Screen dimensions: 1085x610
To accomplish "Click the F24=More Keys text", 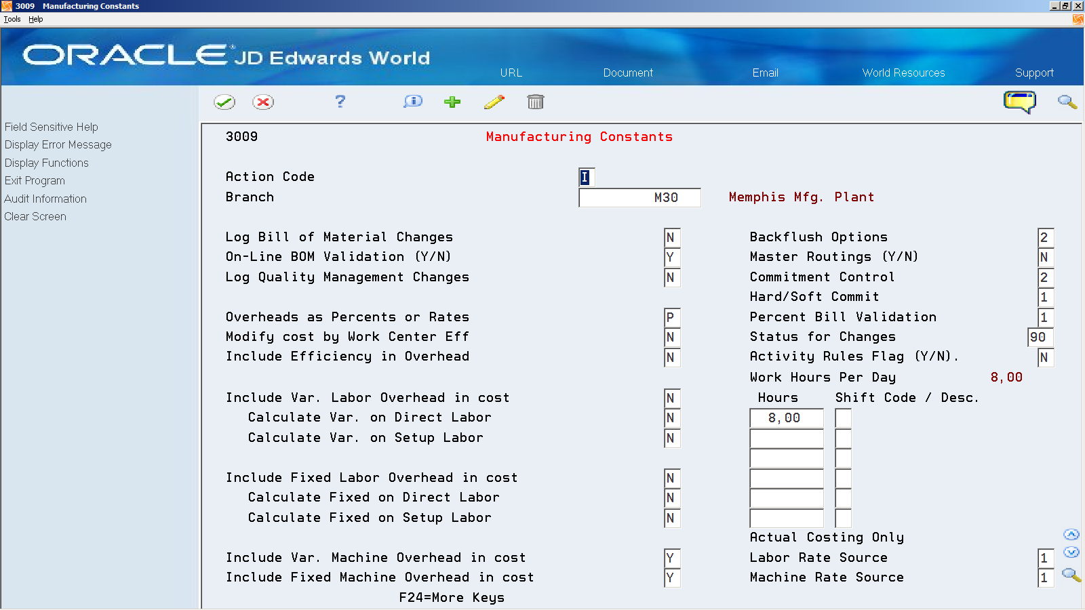I will pyautogui.click(x=452, y=597).
